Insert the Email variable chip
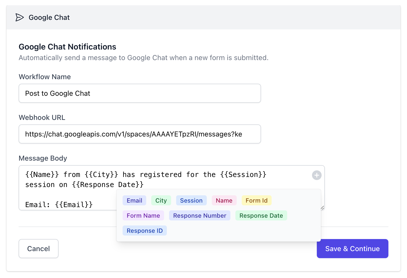The width and height of the screenshot is (407, 278). [134, 200]
